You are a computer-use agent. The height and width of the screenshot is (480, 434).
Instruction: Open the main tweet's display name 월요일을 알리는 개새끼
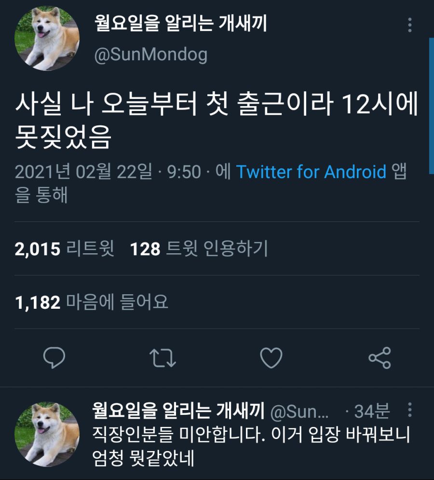click(x=181, y=23)
